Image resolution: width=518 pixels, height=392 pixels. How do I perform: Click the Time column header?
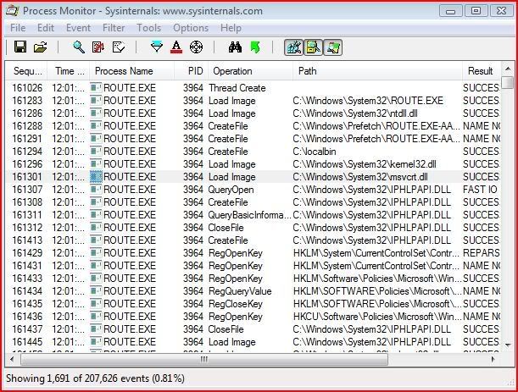click(69, 71)
